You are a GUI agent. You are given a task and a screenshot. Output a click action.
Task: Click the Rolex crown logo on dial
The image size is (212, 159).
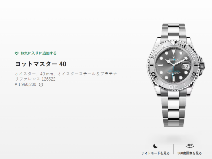[174, 56]
